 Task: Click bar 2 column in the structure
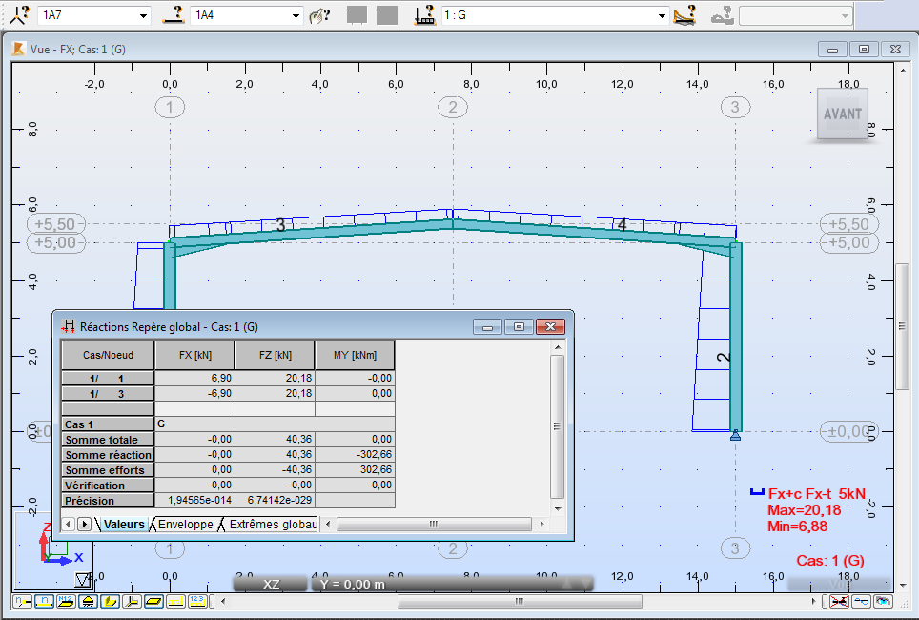pyautogui.click(x=736, y=337)
